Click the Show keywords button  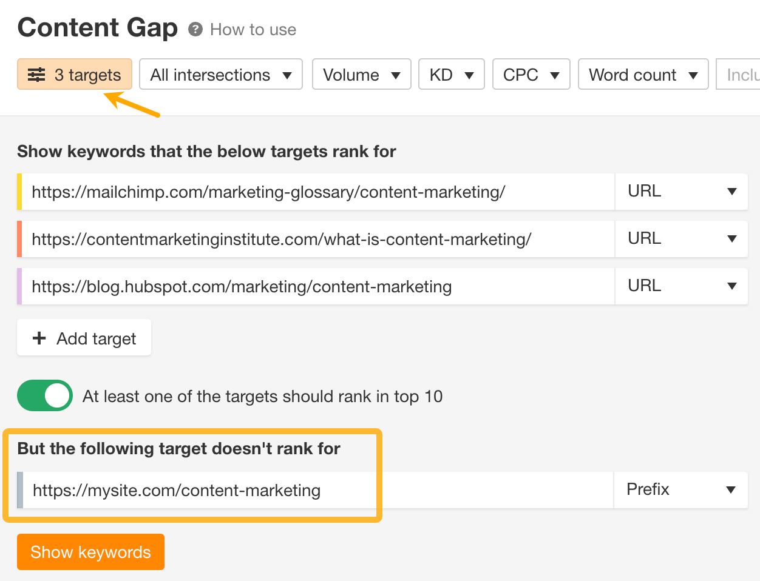coord(90,552)
